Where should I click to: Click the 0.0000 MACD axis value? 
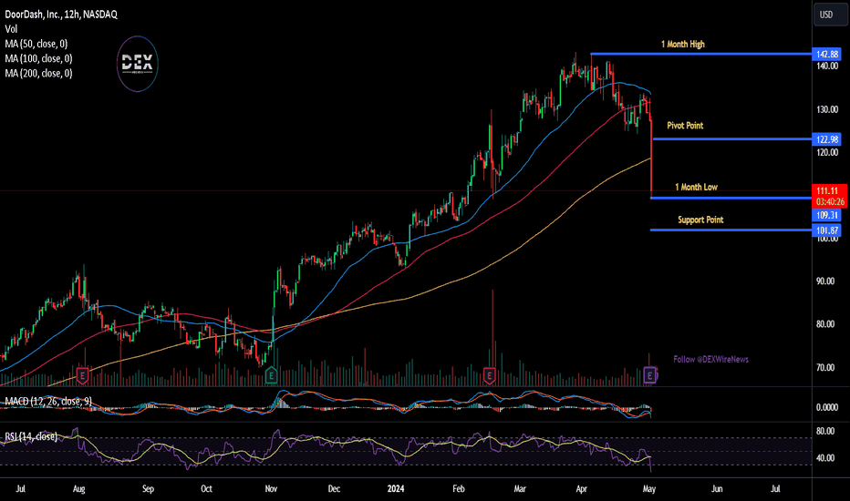pyautogui.click(x=827, y=407)
